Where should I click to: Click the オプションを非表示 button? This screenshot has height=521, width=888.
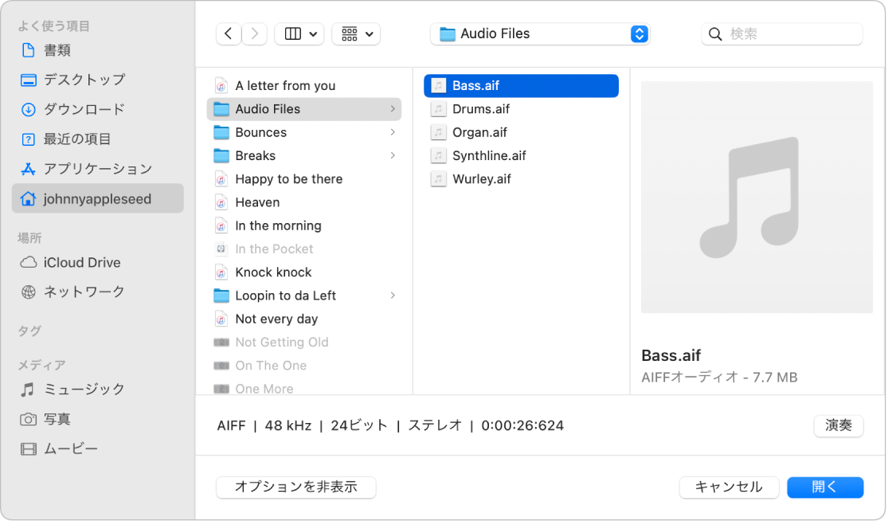tap(295, 487)
